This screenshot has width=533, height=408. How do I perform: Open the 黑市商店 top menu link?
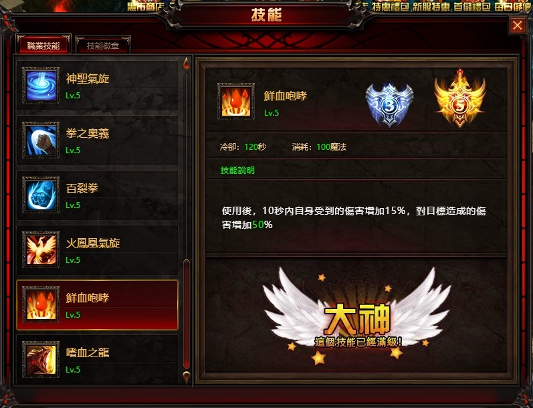pos(146,6)
